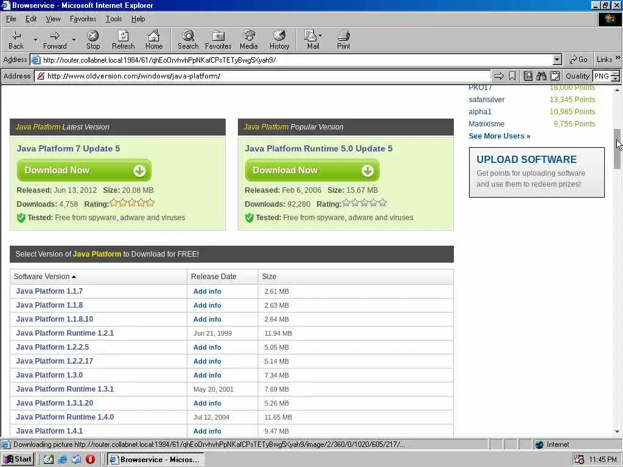The height and width of the screenshot is (467, 623).
Task: Open the Help menu
Action: [138, 19]
